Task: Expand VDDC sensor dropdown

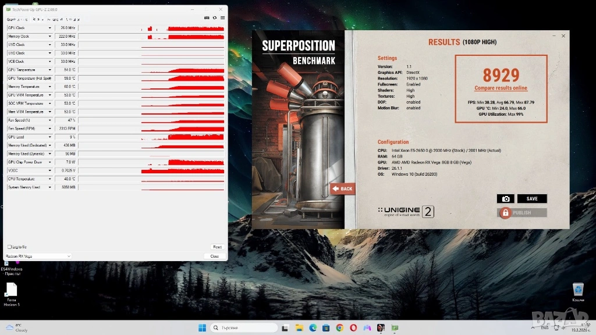Action: pos(49,170)
